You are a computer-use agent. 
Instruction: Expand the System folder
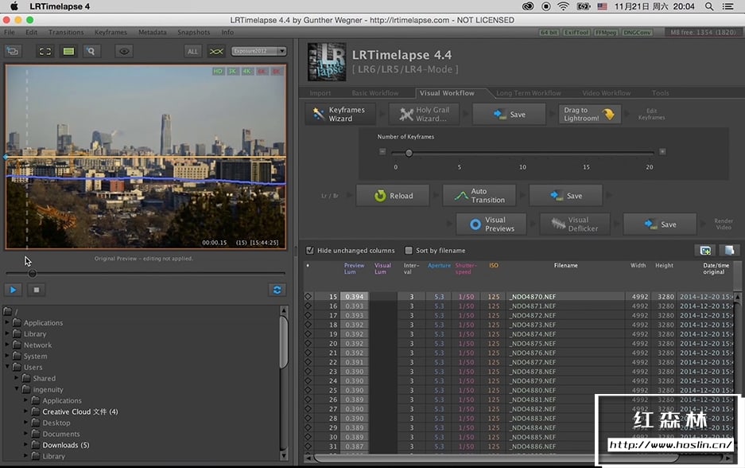click(x=7, y=356)
